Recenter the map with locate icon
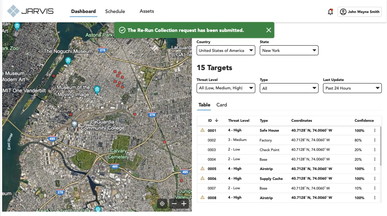Image resolution: width=387 pixels, height=216 pixels. click(162, 204)
